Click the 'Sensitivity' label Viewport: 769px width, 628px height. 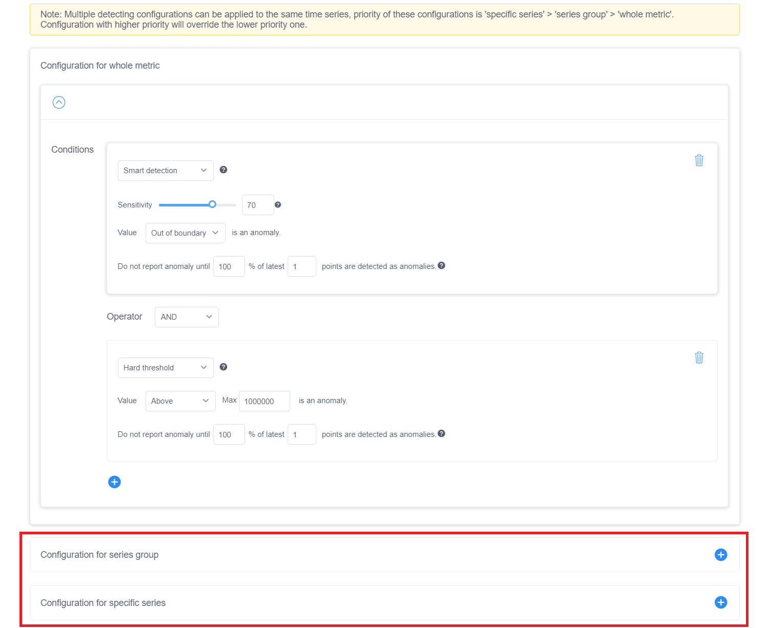[x=135, y=205]
